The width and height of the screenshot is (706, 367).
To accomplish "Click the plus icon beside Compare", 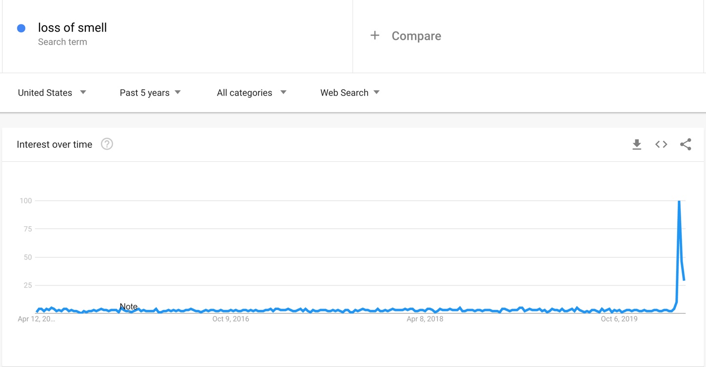I will [x=374, y=36].
